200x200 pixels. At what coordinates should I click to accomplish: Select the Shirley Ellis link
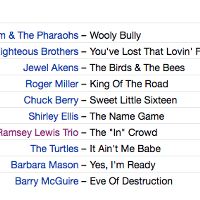point(53,117)
